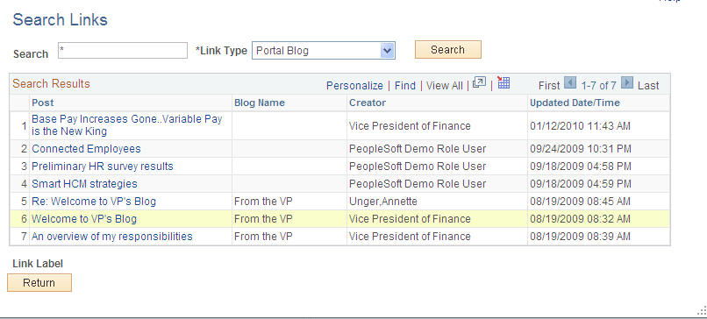Image resolution: width=707 pixels, height=319 pixels.
Task: Download results to spreadsheet grid icon
Action: pyautogui.click(x=503, y=82)
